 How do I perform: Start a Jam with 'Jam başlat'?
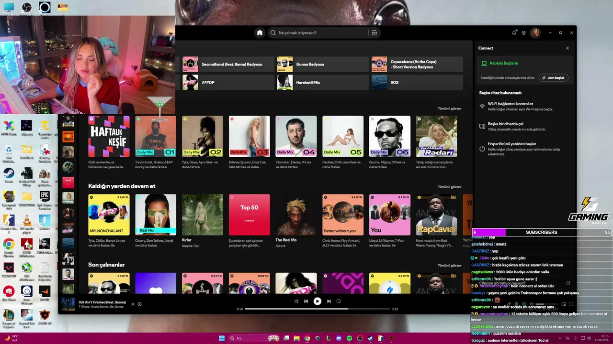553,77
